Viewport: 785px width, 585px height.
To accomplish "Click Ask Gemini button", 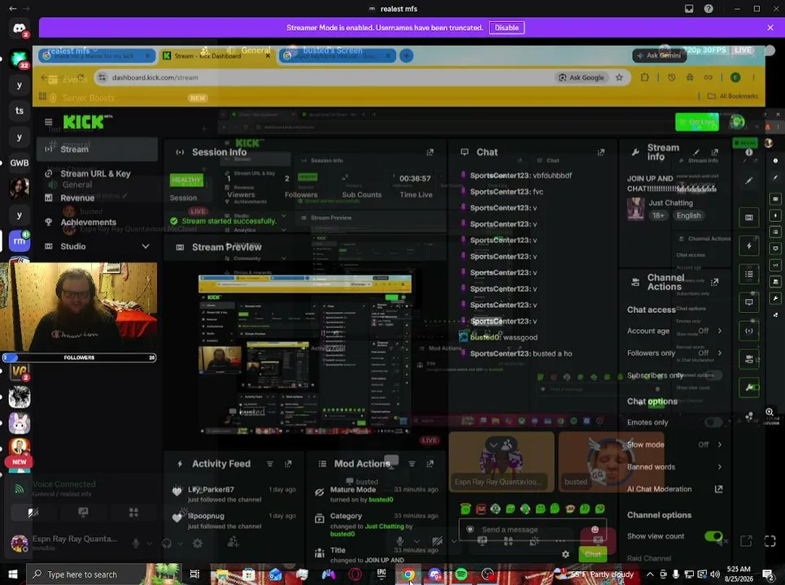I will coord(659,55).
